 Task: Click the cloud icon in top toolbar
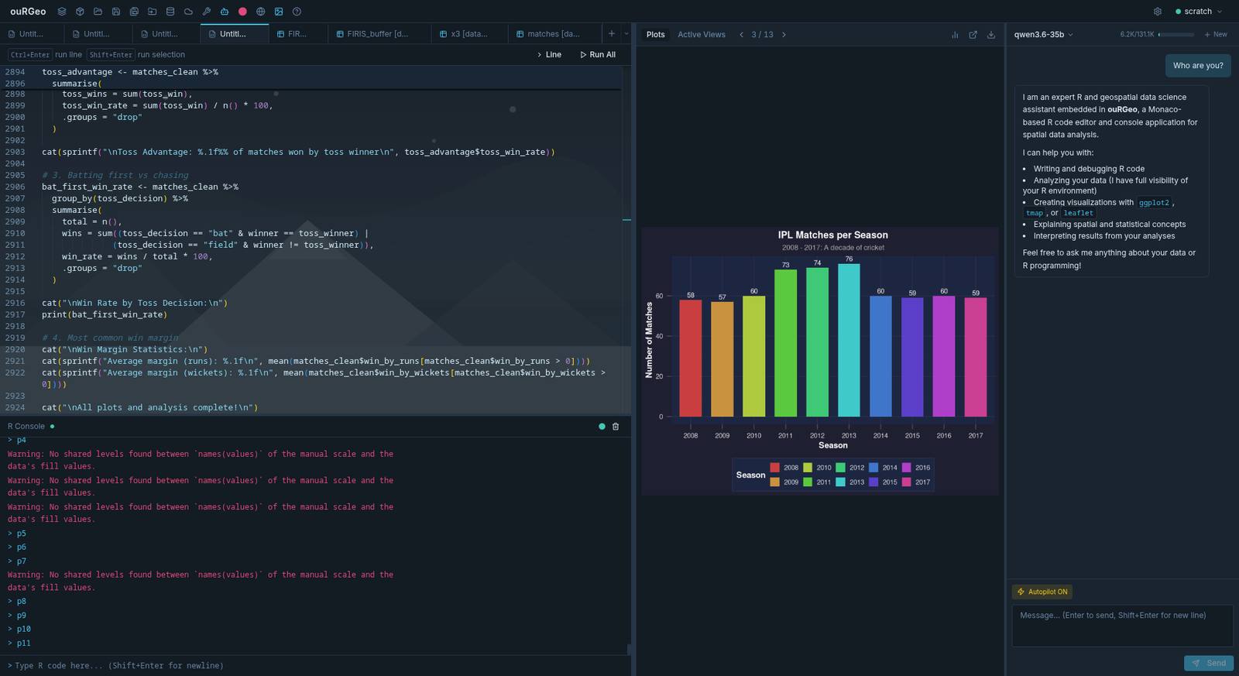click(x=188, y=12)
